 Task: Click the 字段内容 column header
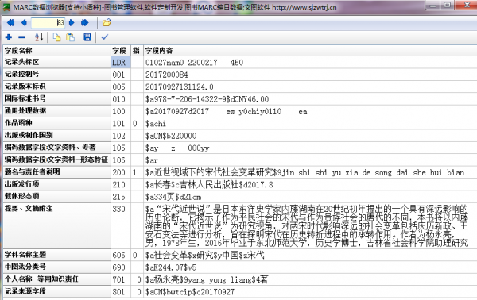pyautogui.click(x=310, y=51)
